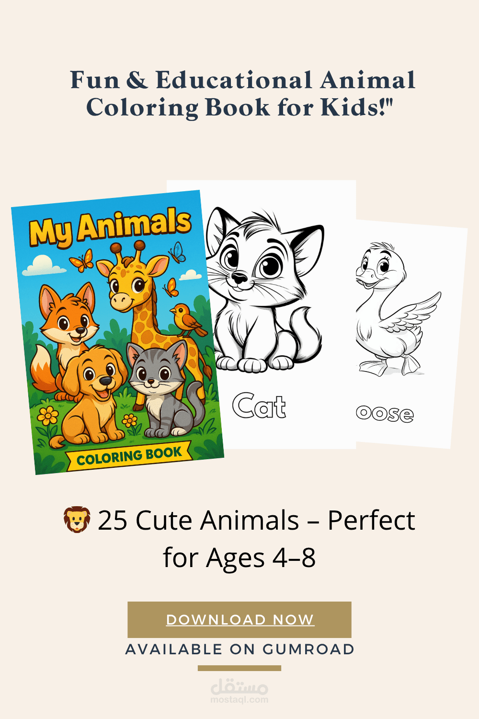Click the COLORING BOOK yellow banner
This screenshot has height=719, width=479.
[x=129, y=456]
